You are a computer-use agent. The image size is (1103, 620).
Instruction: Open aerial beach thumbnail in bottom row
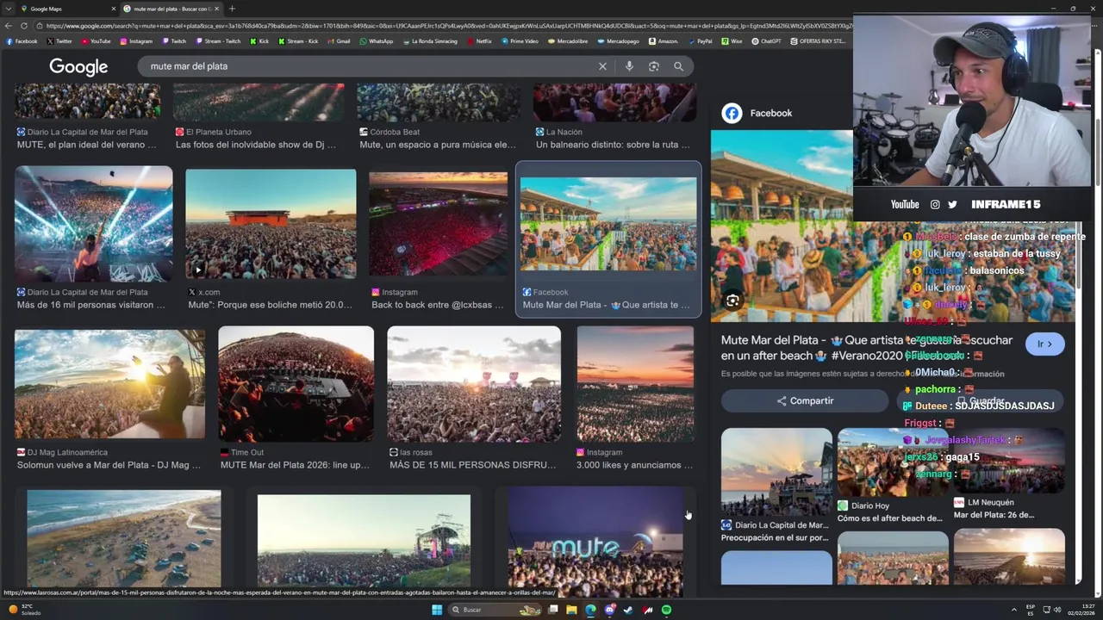point(123,539)
